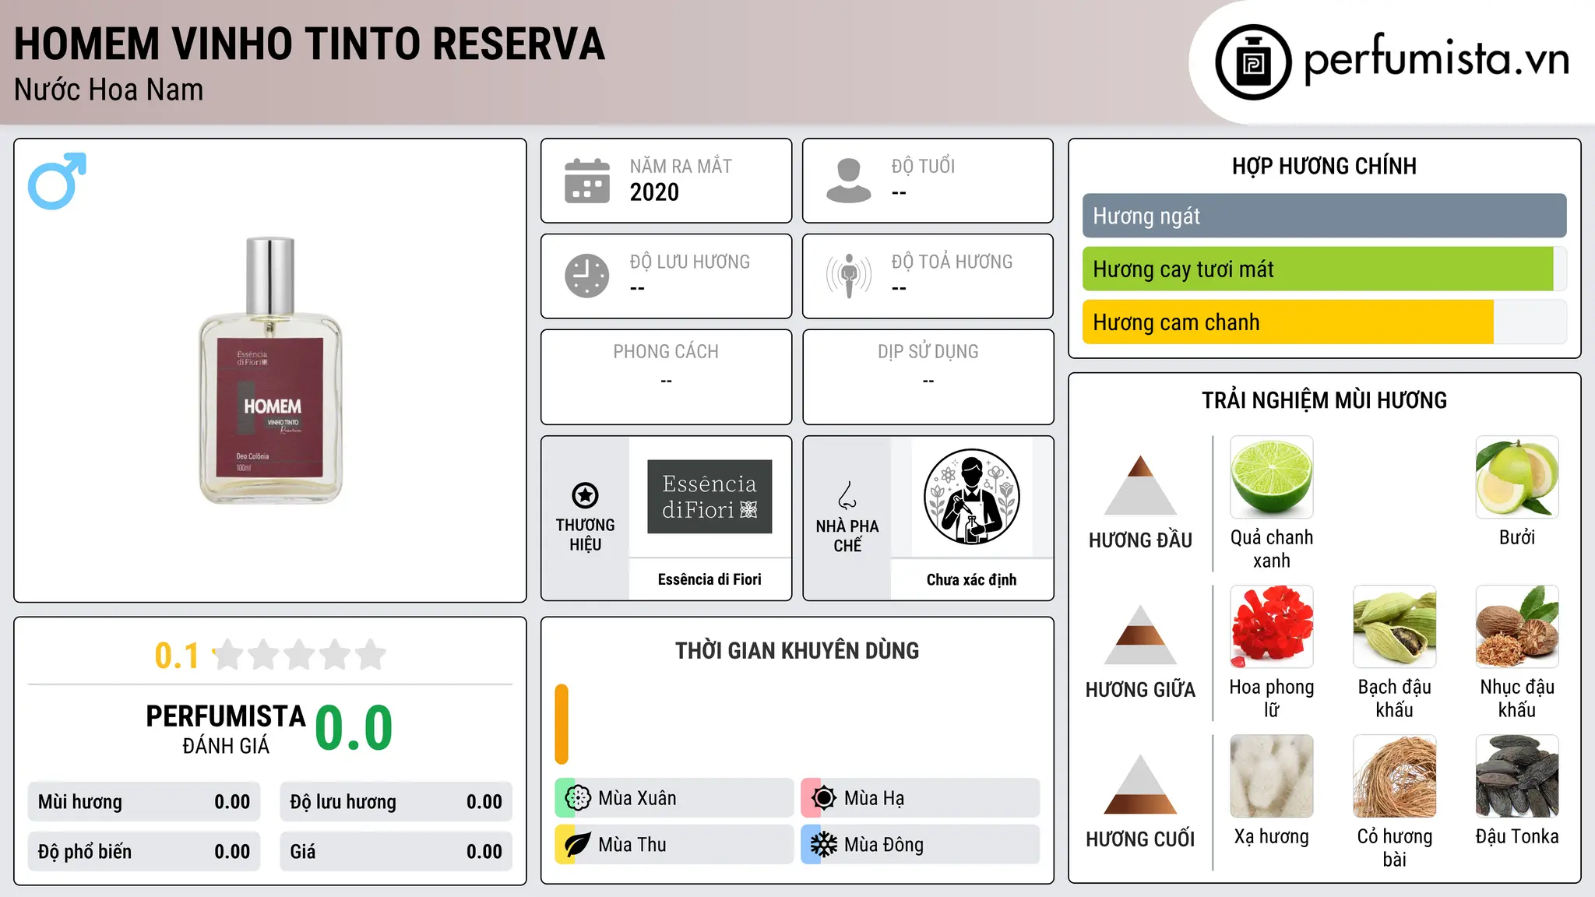This screenshot has width=1595, height=897.
Task: Click the 0.1 star rating number
Action: (177, 656)
